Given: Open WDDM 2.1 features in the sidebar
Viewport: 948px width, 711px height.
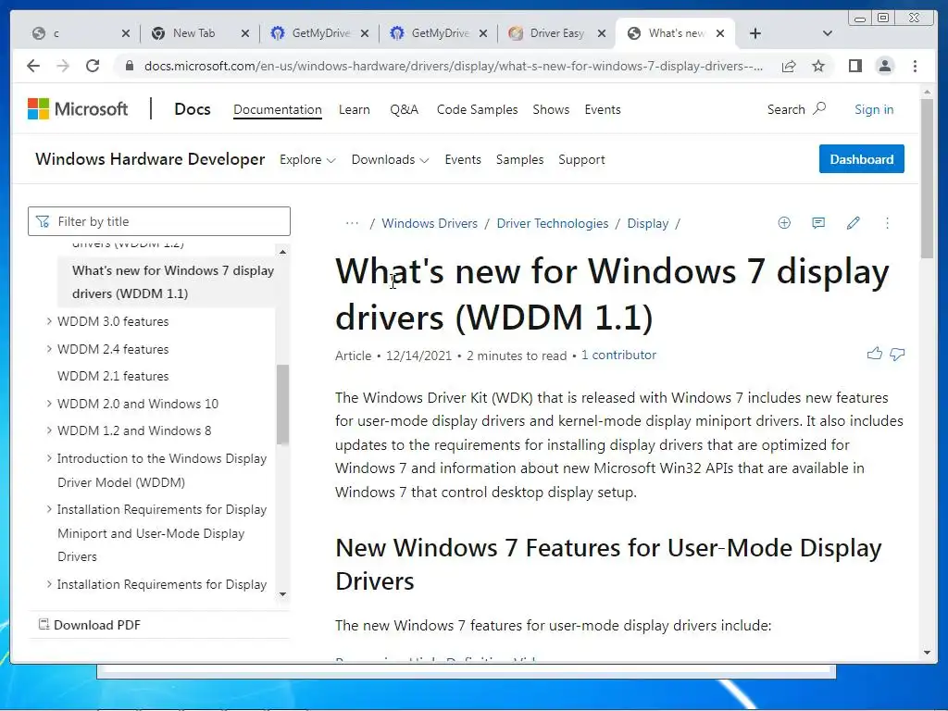Looking at the screenshot, I should [113, 376].
